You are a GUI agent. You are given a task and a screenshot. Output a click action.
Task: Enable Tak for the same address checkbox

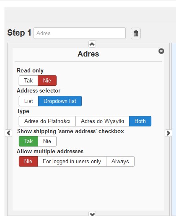point(28,141)
